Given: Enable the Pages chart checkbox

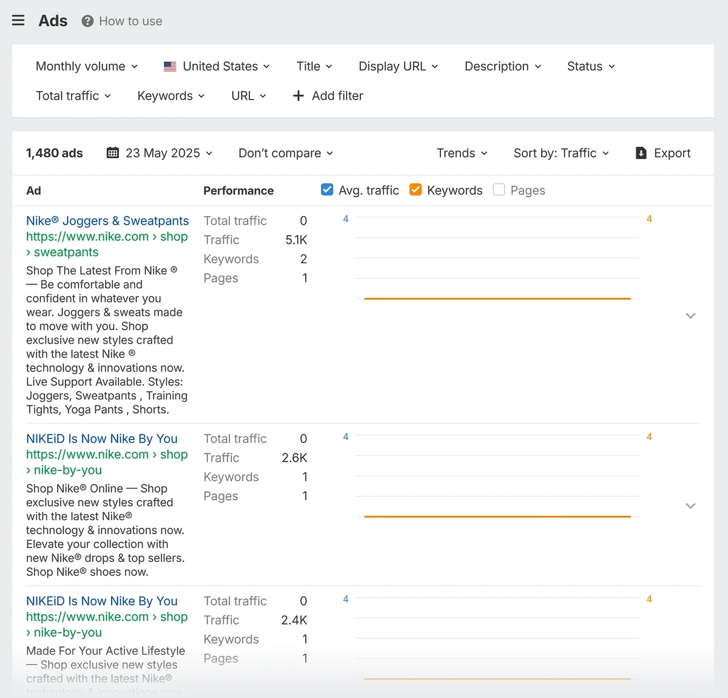Looking at the screenshot, I should click(x=499, y=190).
